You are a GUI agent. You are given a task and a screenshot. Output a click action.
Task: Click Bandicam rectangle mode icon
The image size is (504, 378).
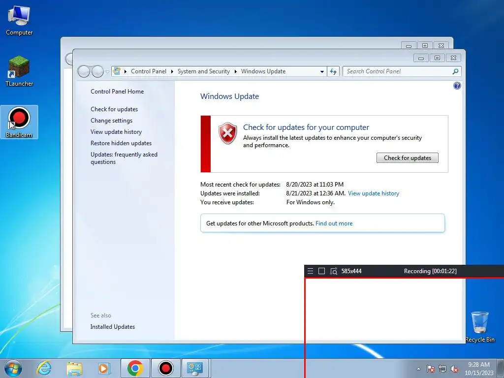(321, 271)
